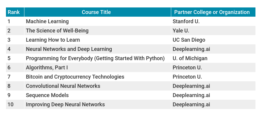The width and height of the screenshot is (262, 131).
Task: Select Algorithms, Part I course
Action: 47,68
